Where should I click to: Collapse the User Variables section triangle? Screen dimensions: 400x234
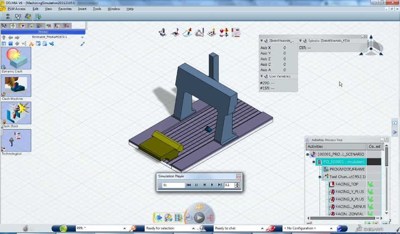coord(262,76)
